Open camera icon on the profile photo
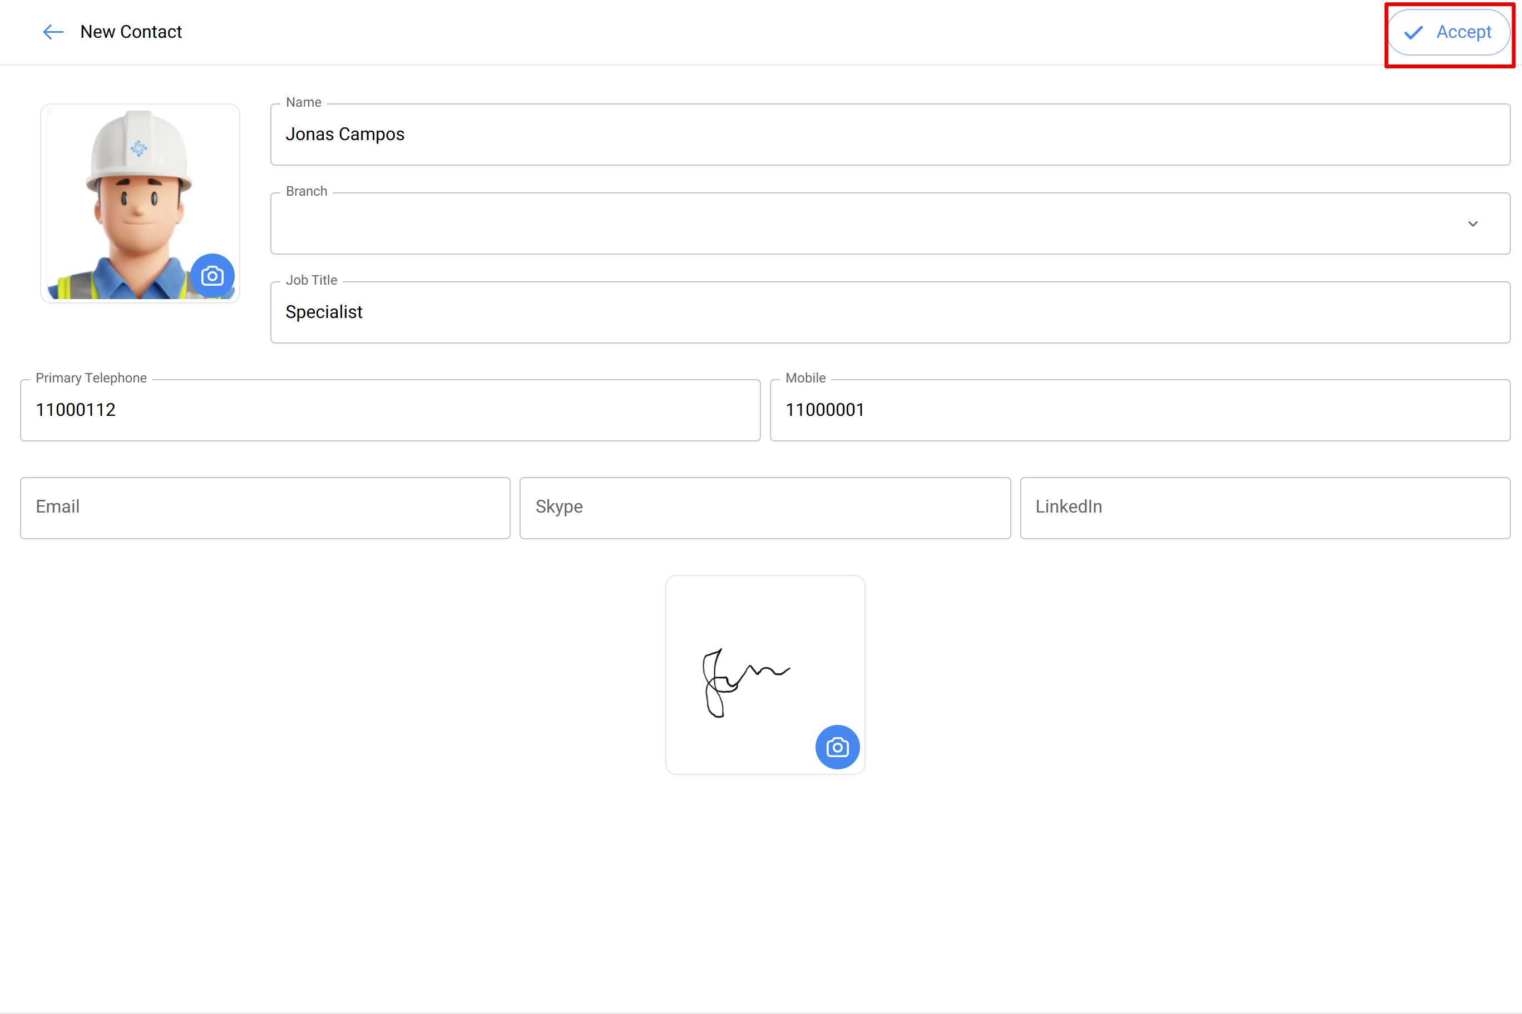 click(x=213, y=276)
